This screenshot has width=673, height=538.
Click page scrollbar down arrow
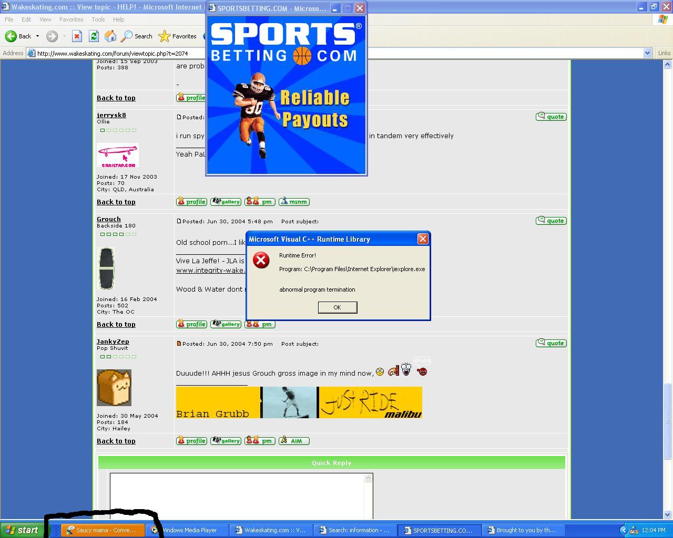point(668,514)
